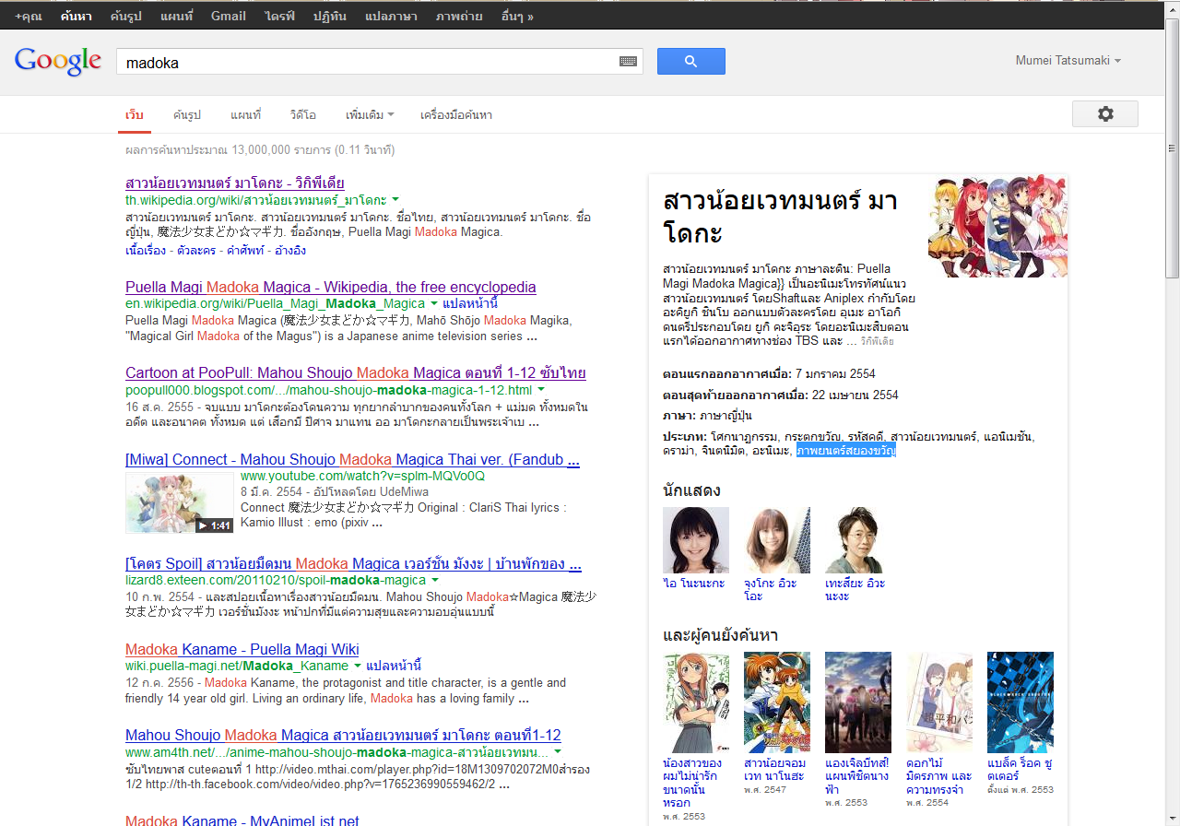Open the เครื่องมือค้นหา search tools

[456, 115]
